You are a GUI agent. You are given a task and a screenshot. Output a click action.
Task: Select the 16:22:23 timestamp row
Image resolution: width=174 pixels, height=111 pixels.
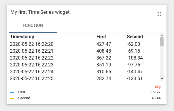(x=85, y=65)
